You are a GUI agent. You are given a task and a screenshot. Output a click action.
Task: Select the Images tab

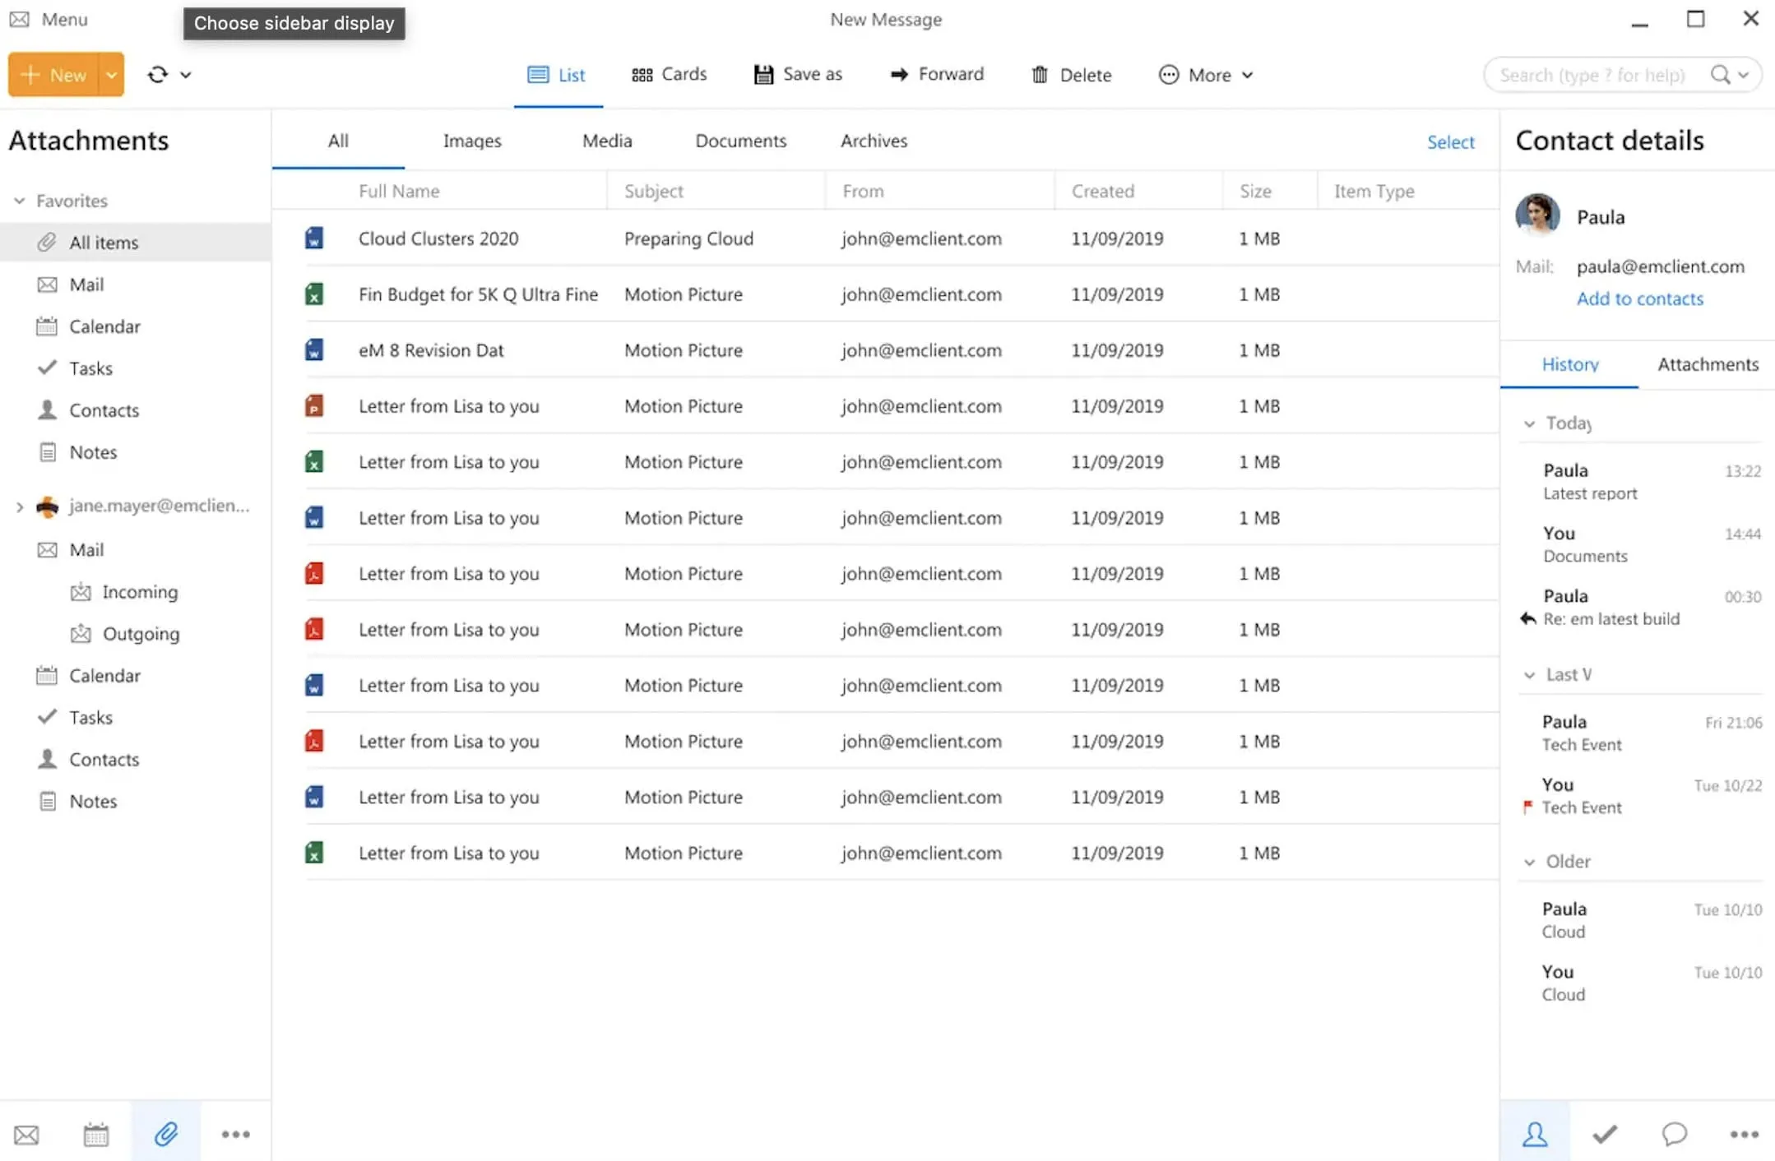click(x=471, y=140)
